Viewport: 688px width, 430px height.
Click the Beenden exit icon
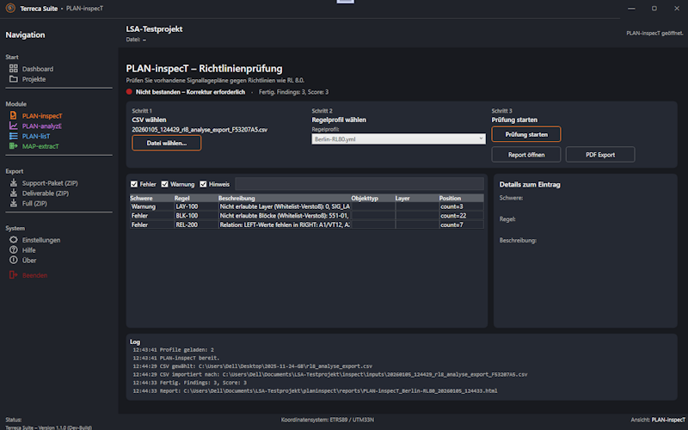(x=13, y=275)
